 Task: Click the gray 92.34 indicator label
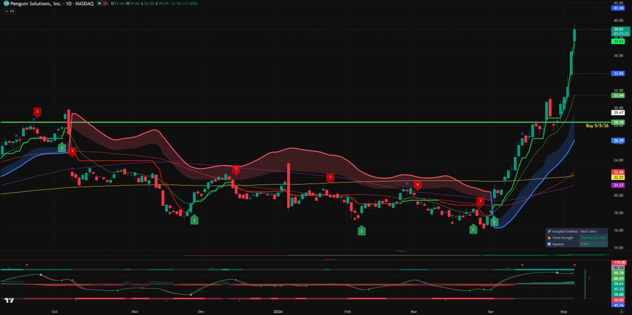tap(619, 268)
